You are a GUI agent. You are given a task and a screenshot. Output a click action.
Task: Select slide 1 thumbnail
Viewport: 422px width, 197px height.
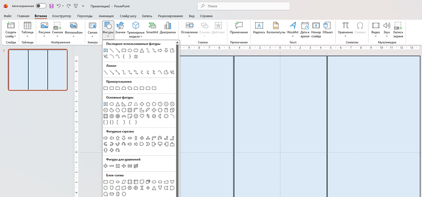click(x=38, y=70)
